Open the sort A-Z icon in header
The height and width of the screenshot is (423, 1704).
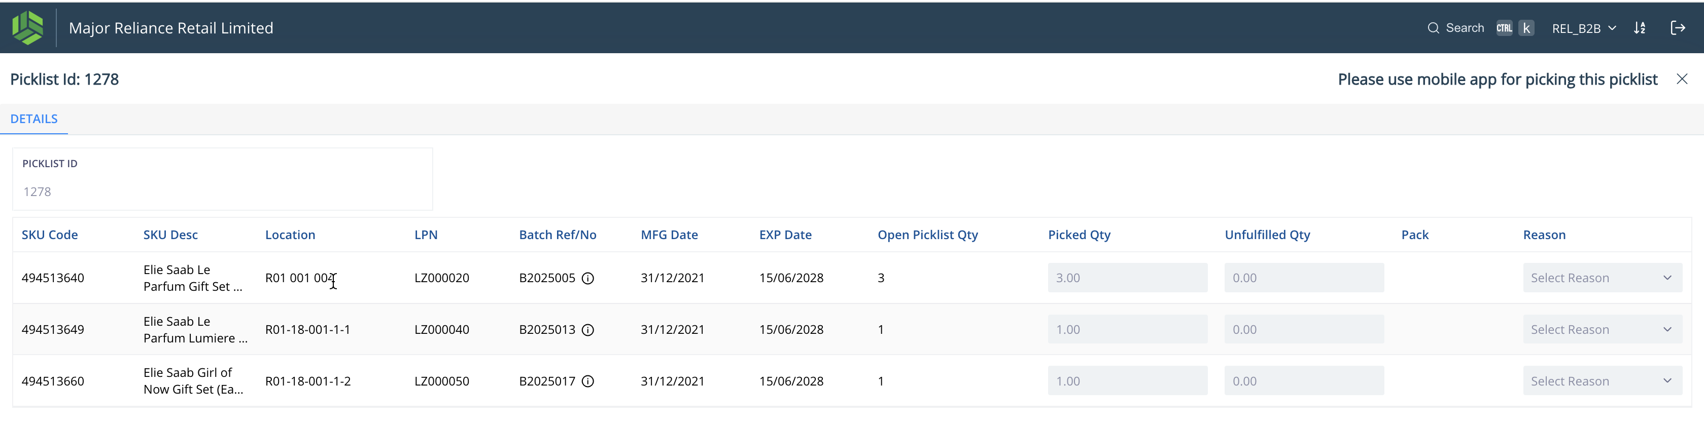point(1640,28)
